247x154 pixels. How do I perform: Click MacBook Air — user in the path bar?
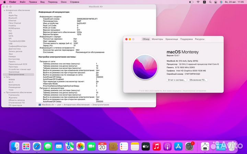click(51, 105)
